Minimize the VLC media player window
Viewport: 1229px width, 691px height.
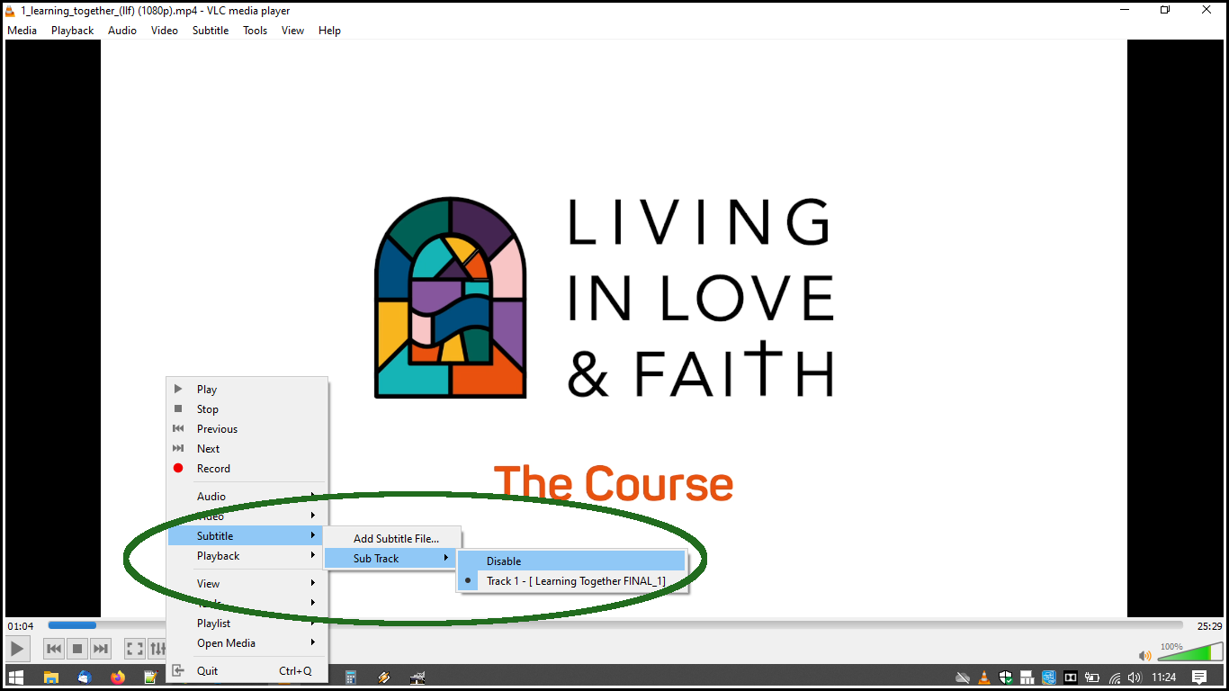pyautogui.click(x=1125, y=10)
